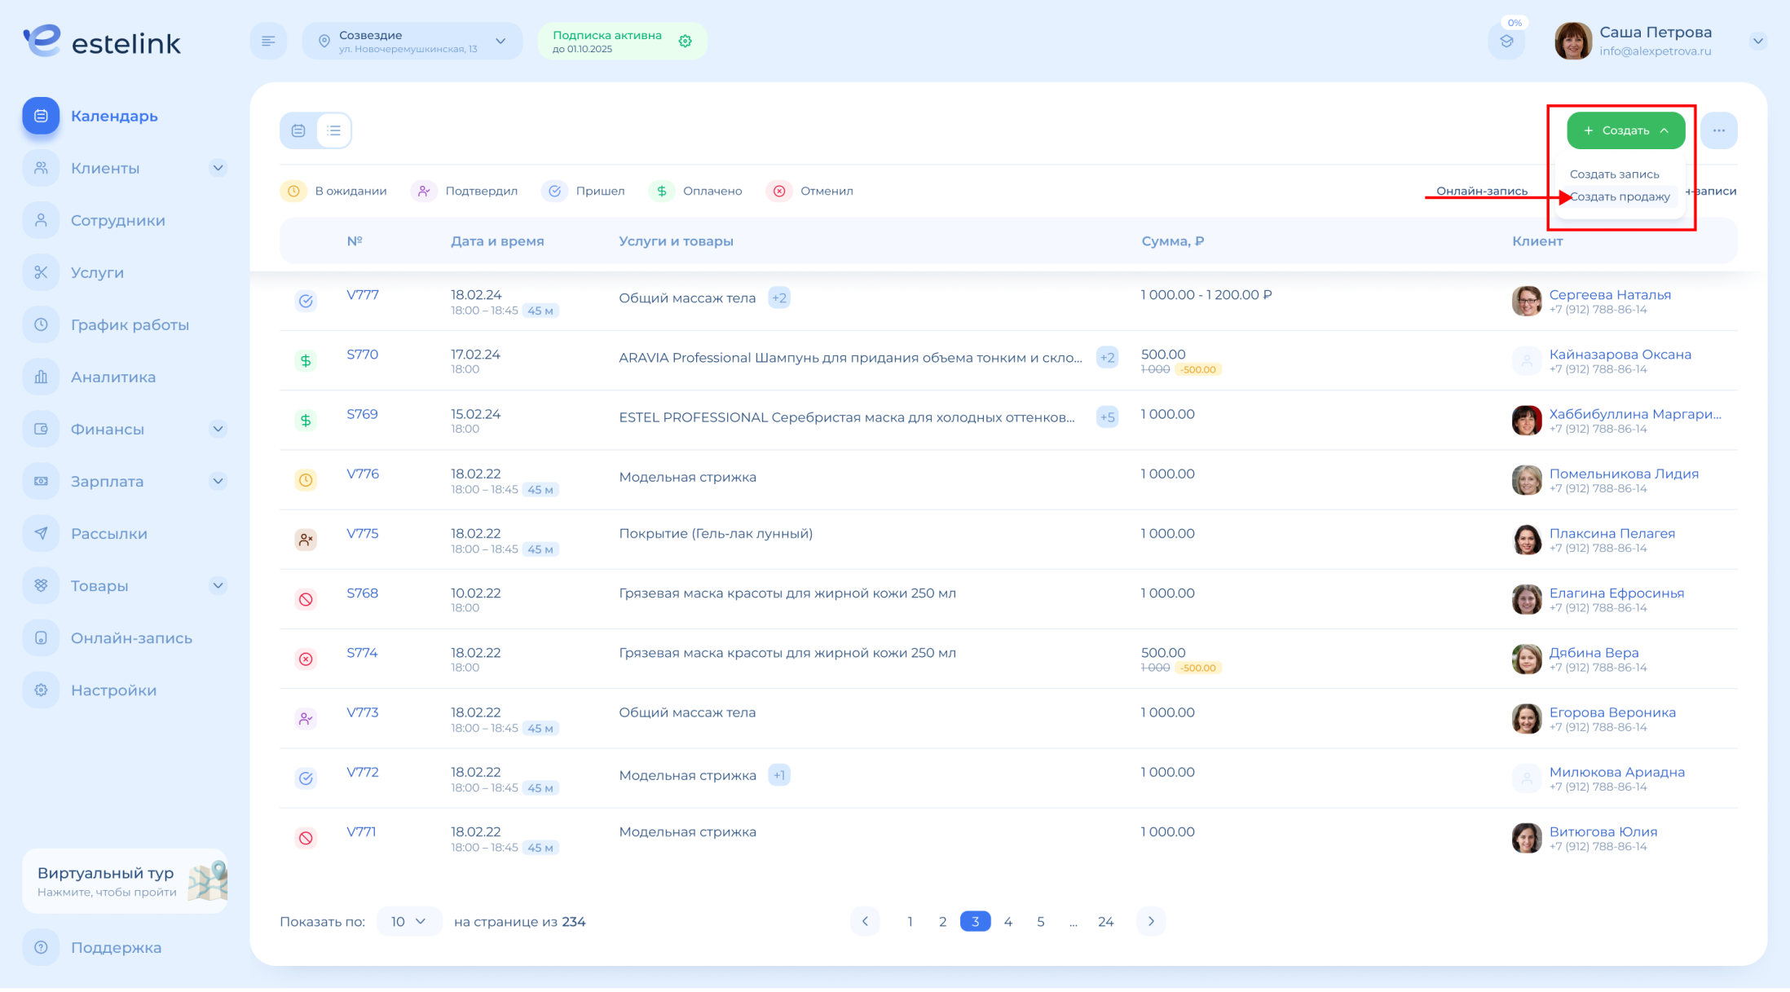Open rows-per-page dropdown showing 10
This screenshot has width=1790, height=992.
[408, 921]
